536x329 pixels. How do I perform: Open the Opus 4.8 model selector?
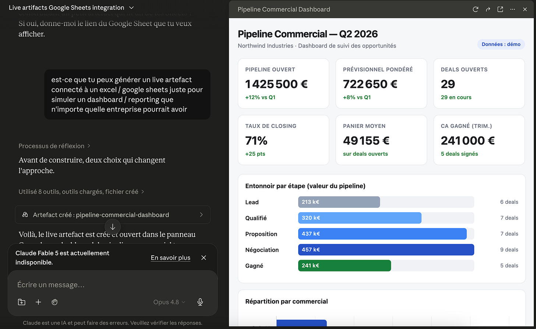(169, 302)
